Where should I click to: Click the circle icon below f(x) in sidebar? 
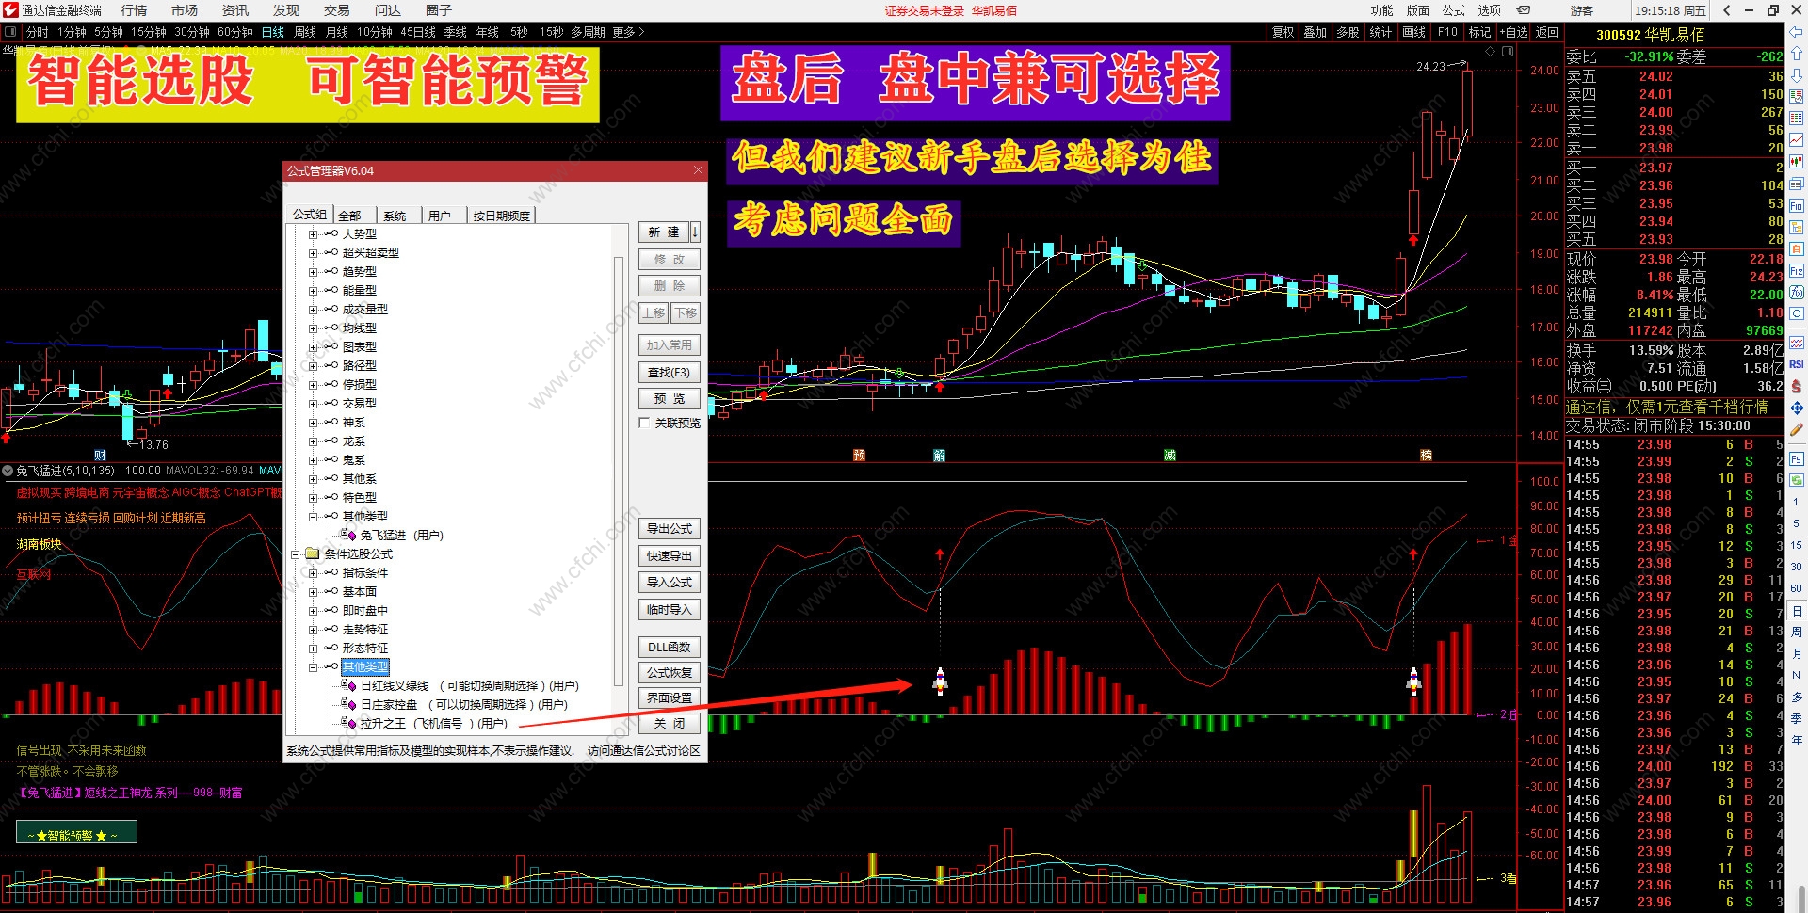[x=1797, y=314]
